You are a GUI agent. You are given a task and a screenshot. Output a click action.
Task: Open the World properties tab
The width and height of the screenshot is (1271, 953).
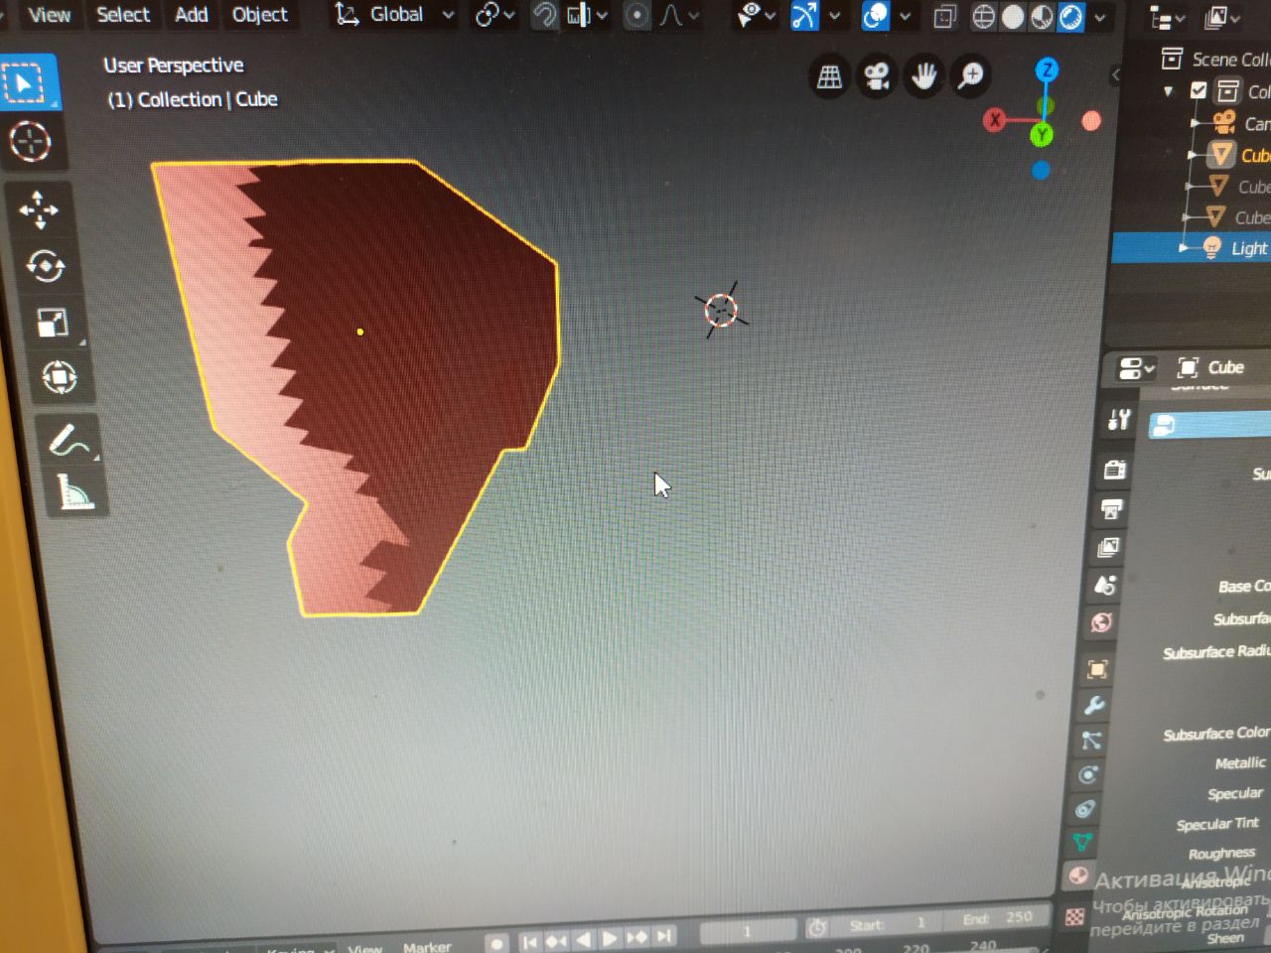(x=1101, y=622)
